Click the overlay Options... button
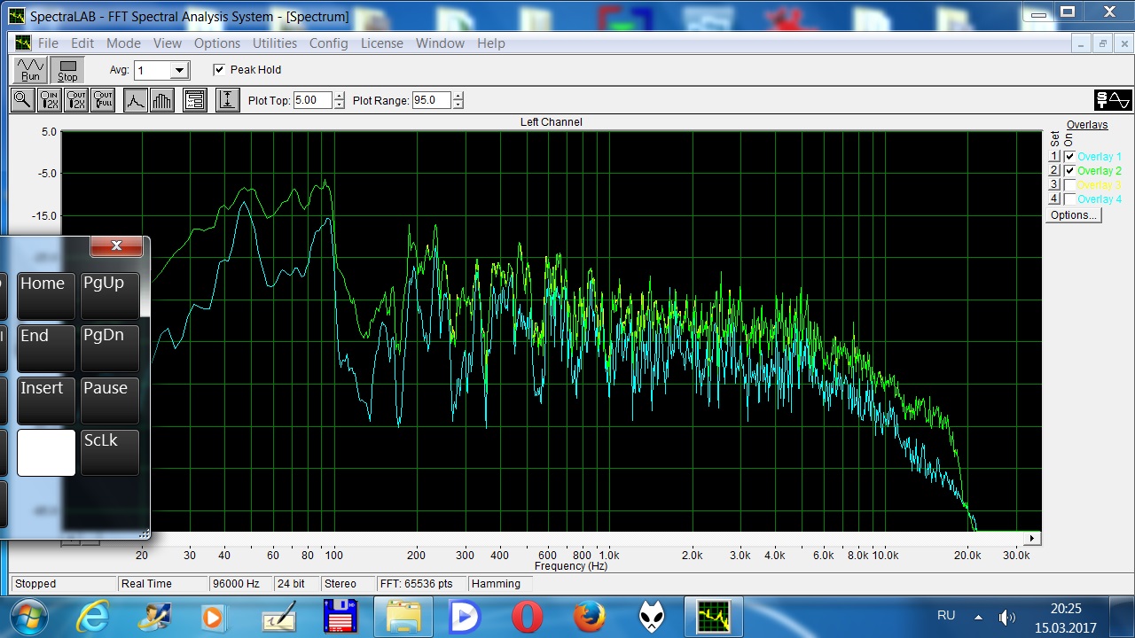The height and width of the screenshot is (638, 1135). click(1073, 215)
